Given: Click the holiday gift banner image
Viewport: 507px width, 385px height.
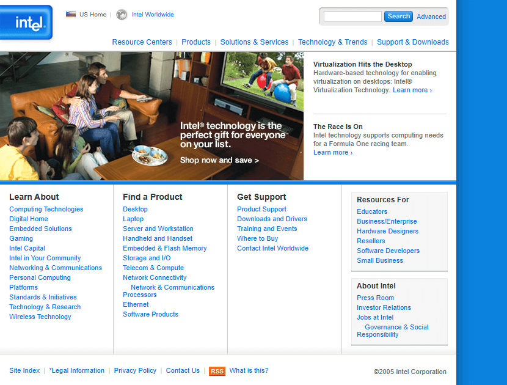Looking at the screenshot, I should pyautogui.click(x=151, y=116).
